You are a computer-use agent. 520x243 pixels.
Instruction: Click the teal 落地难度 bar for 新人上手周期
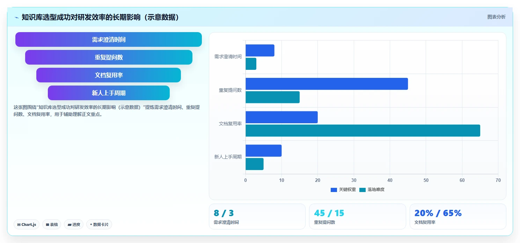click(x=254, y=164)
